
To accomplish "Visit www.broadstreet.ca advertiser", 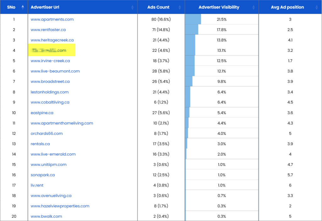I will coord(50,82).
